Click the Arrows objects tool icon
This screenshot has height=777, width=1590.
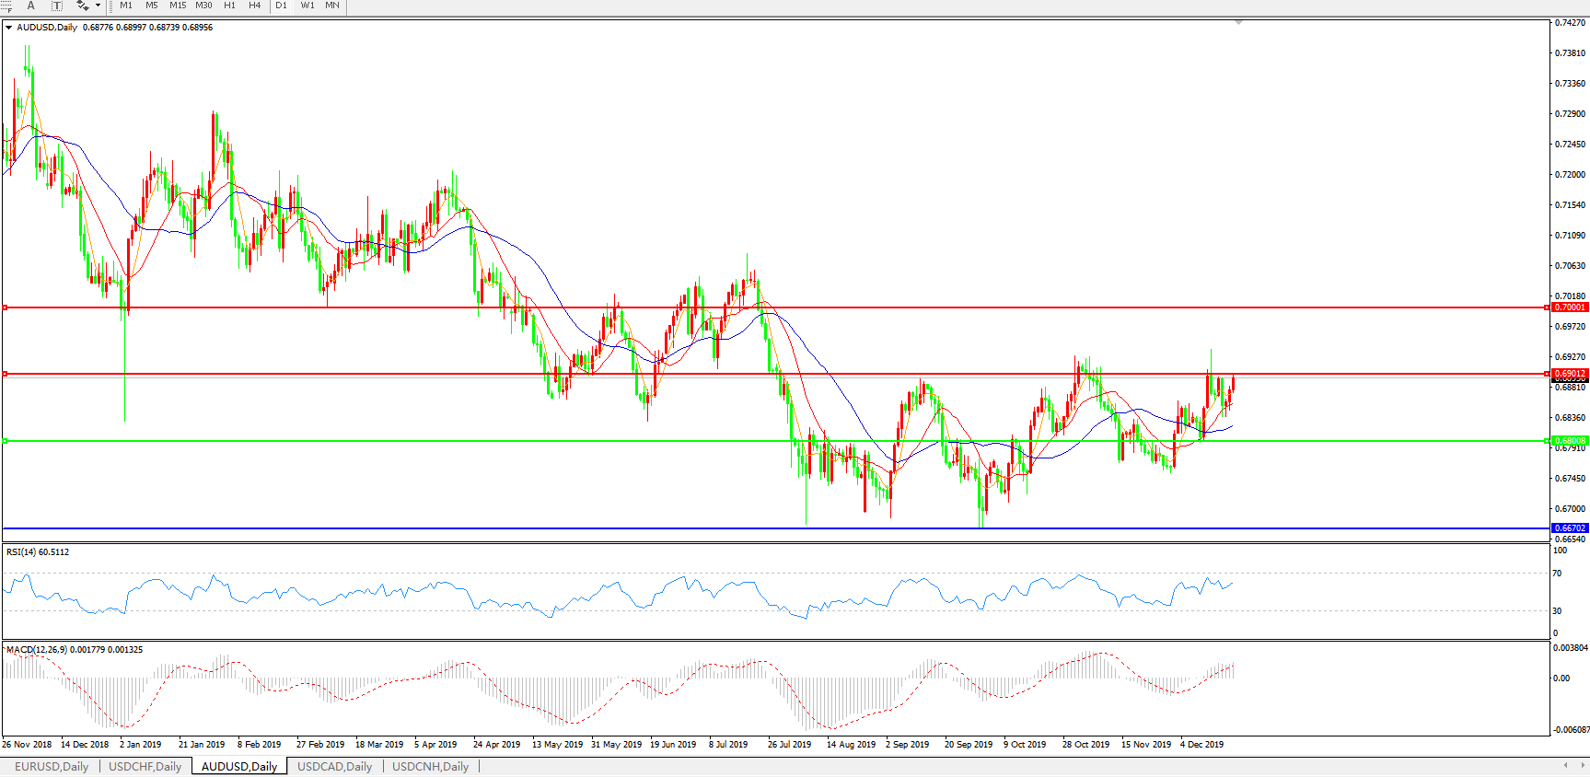(x=82, y=6)
